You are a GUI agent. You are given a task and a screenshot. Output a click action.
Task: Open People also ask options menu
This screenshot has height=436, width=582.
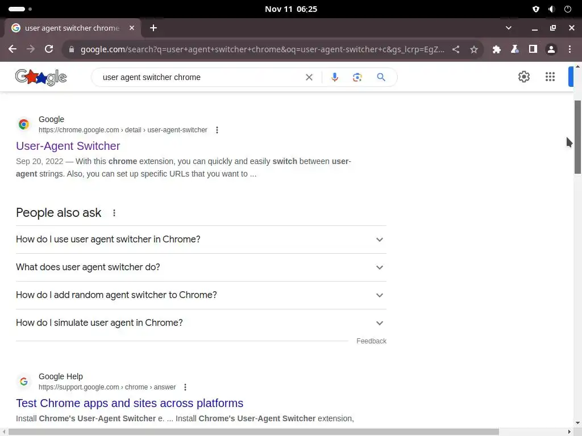[x=114, y=213]
